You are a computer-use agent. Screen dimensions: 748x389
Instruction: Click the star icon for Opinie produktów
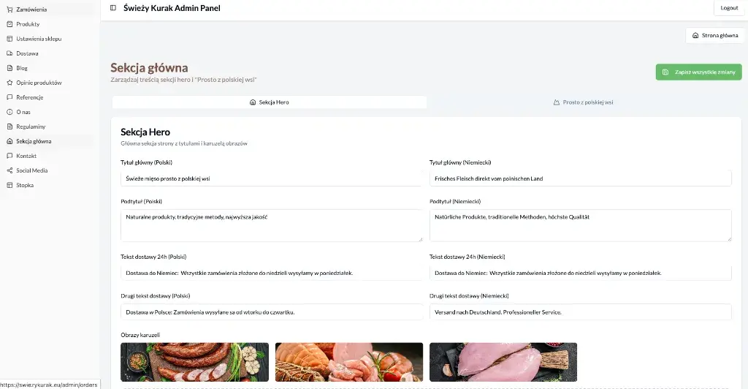pyautogui.click(x=9, y=83)
